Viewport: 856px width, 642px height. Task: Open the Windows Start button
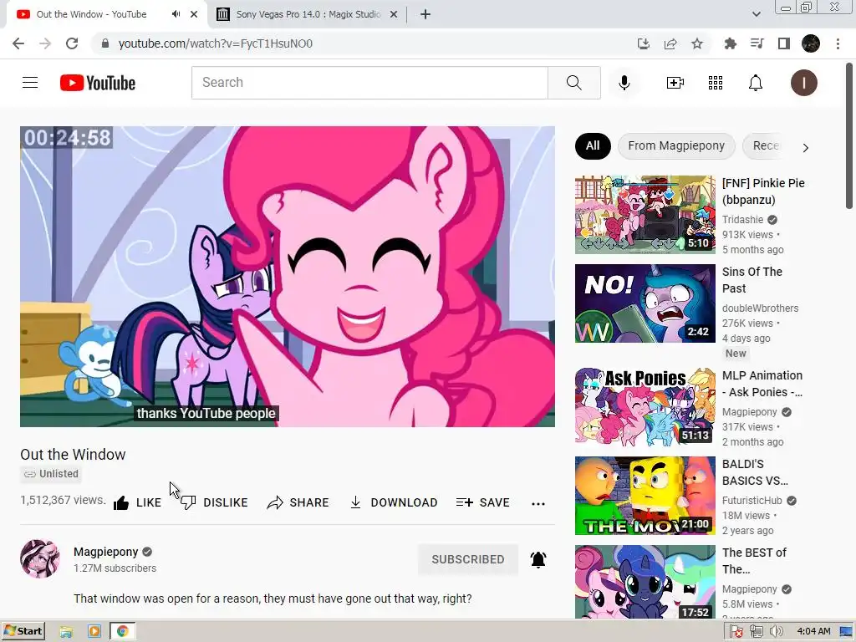[x=23, y=631]
